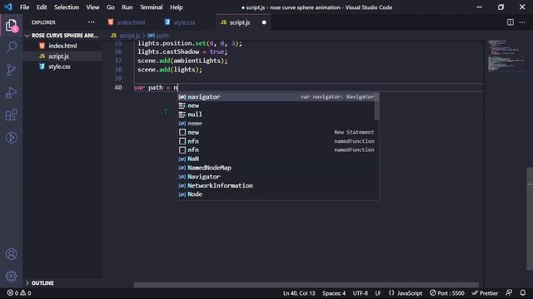Collapse the ROSE CURVE SPHERE ANI... folder

tap(62, 35)
